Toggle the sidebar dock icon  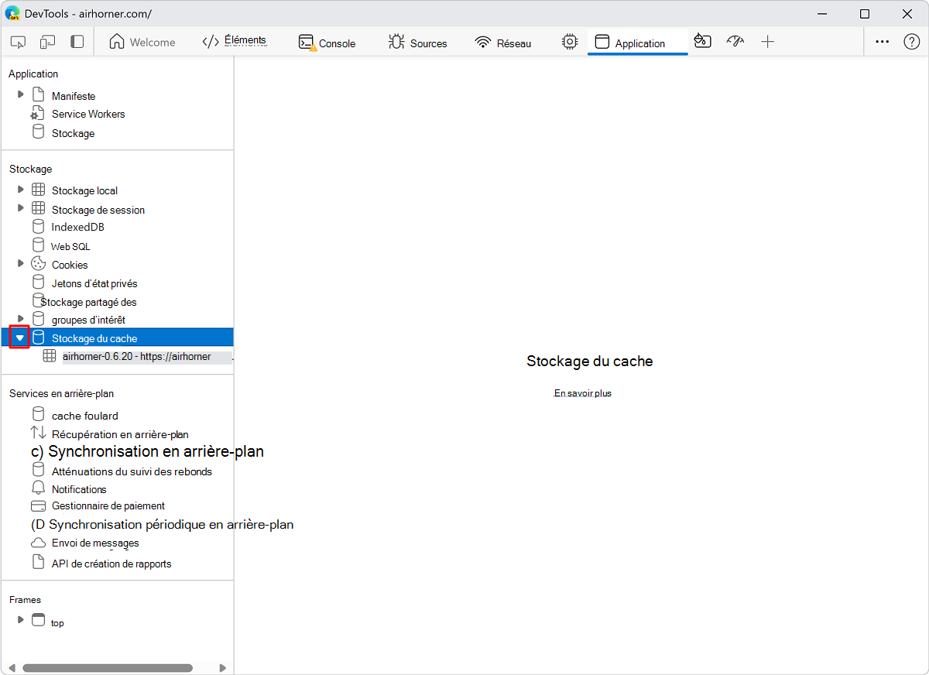[x=77, y=42]
